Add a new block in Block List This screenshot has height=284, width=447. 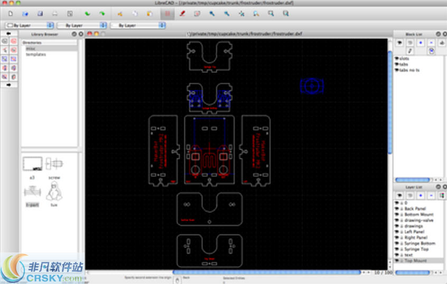[421, 43]
